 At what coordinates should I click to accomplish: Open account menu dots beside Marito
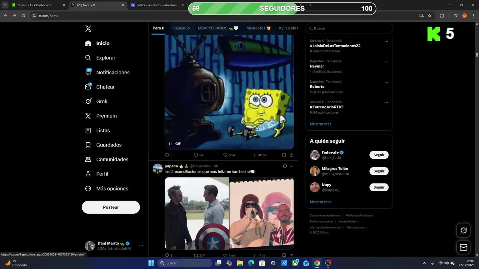pyautogui.click(x=141, y=246)
